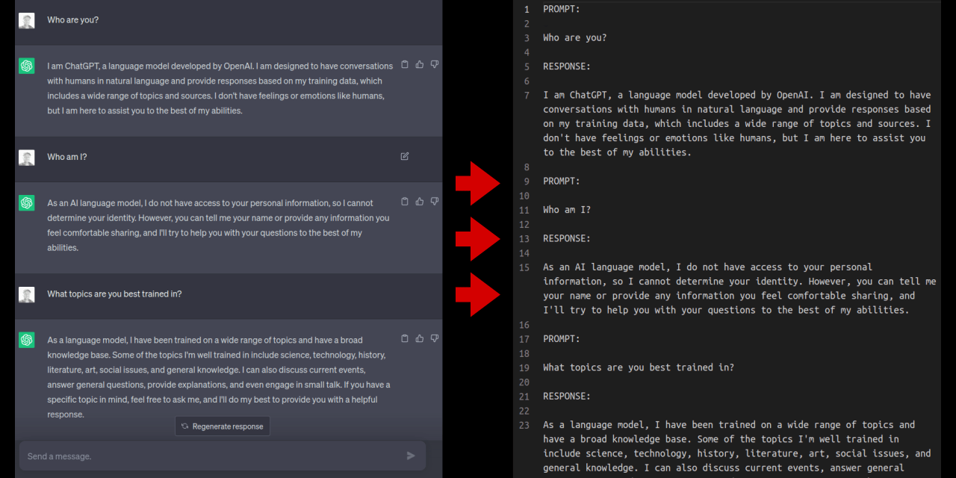Click the Regenerate response button

(x=223, y=426)
